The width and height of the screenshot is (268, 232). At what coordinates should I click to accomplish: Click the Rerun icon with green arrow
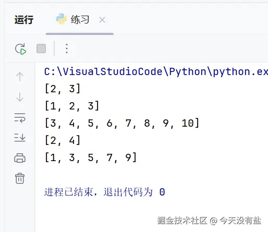(20, 49)
